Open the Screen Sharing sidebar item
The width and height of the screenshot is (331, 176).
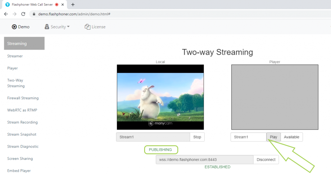coord(20,159)
